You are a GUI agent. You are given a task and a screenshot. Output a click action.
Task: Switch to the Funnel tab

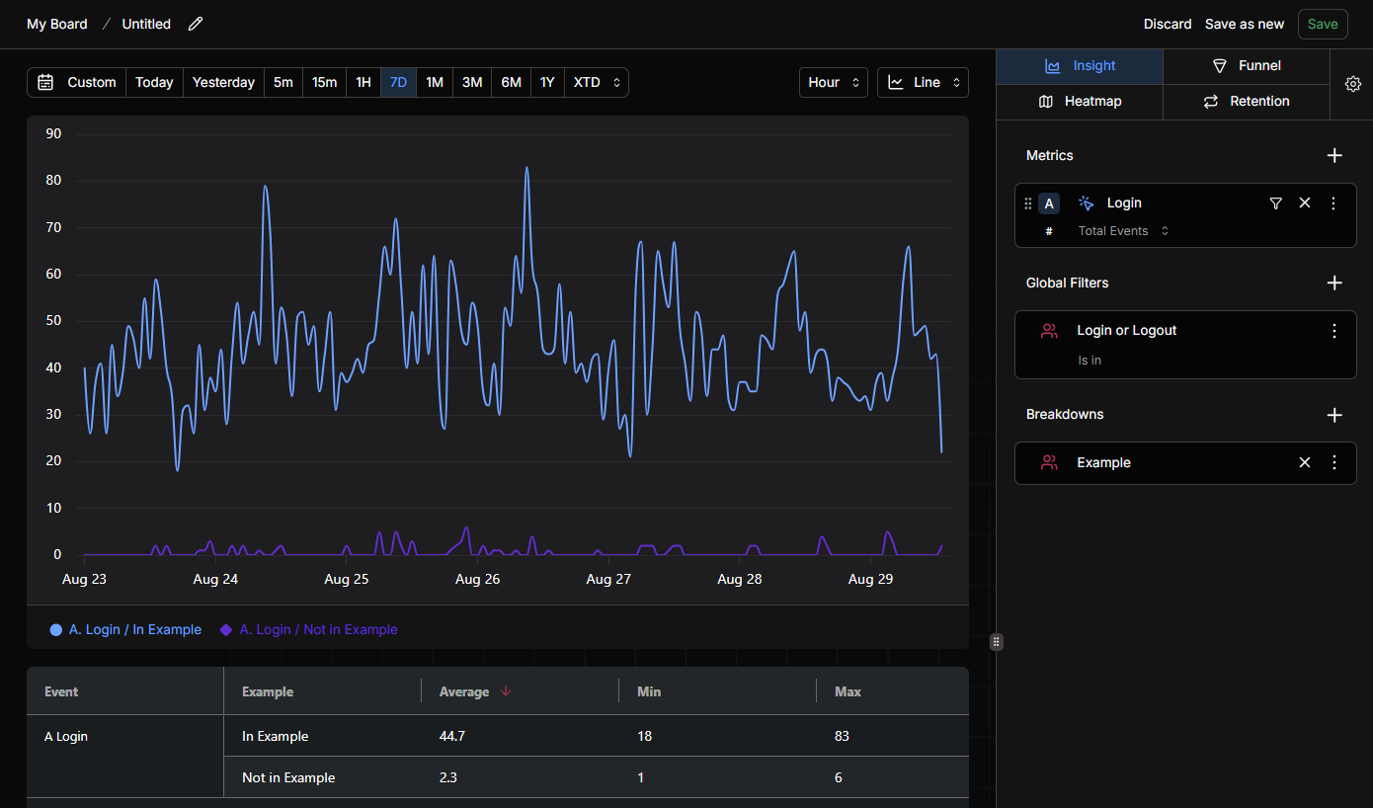click(x=1247, y=66)
